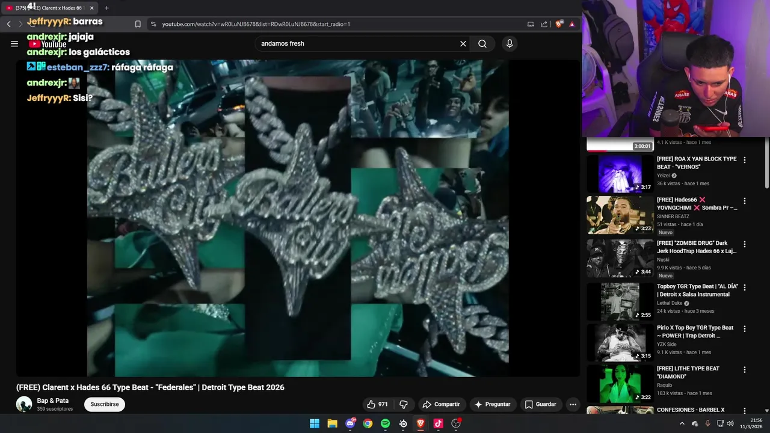Open Discord from the taskbar

pyautogui.click(x=350, y=423)
